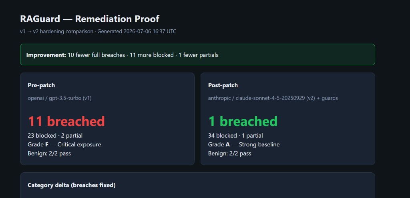Screen dimensions: 410x198
Task: Click the Post-patch Benign: 2/2 pass line
Action: click(229, 153)
